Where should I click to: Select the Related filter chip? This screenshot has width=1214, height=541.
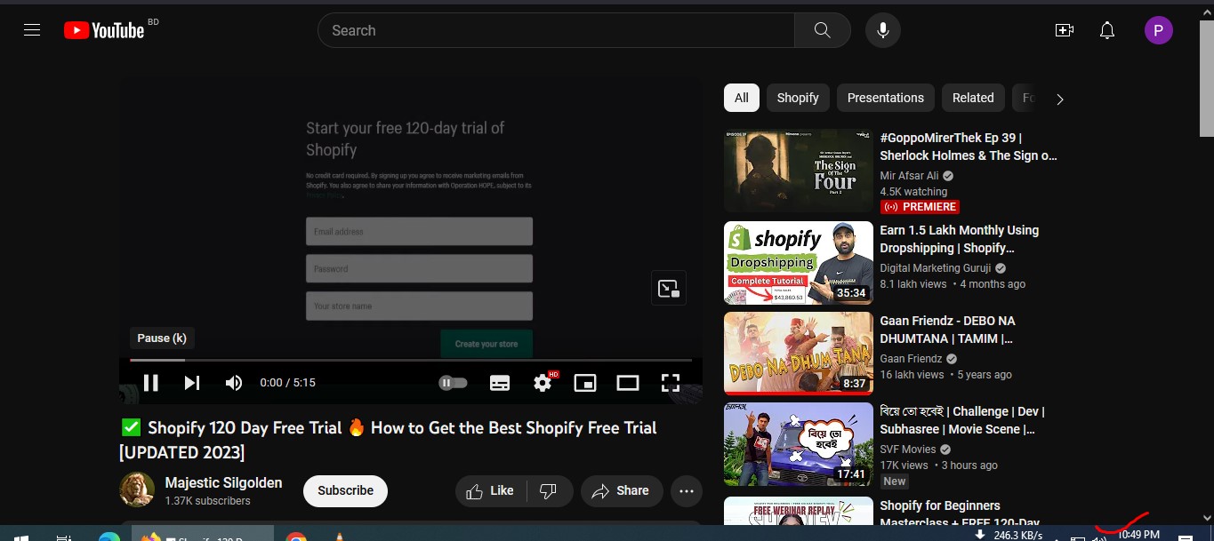(x=973, y=98)
